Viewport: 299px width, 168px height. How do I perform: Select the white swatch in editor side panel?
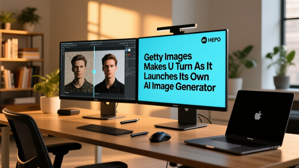[129, 50]
